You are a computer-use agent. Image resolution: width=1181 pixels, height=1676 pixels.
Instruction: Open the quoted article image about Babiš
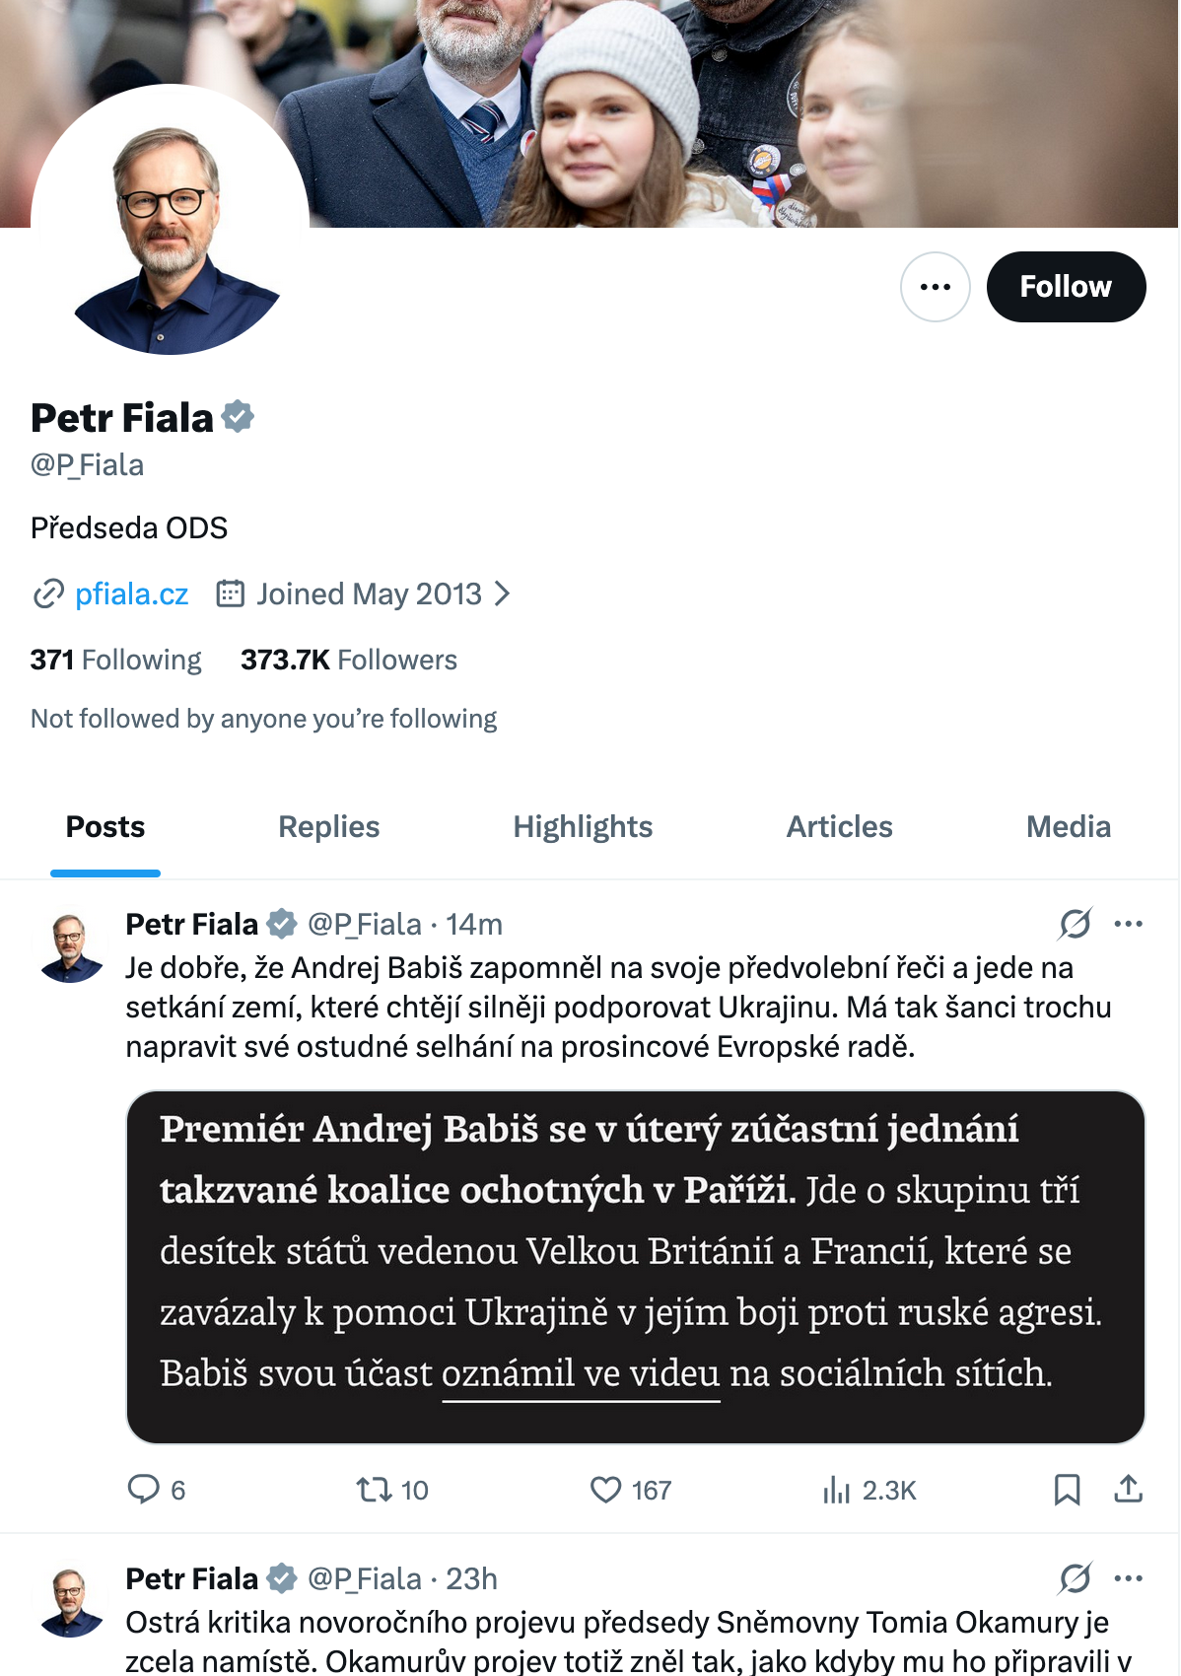(635, 1267)
